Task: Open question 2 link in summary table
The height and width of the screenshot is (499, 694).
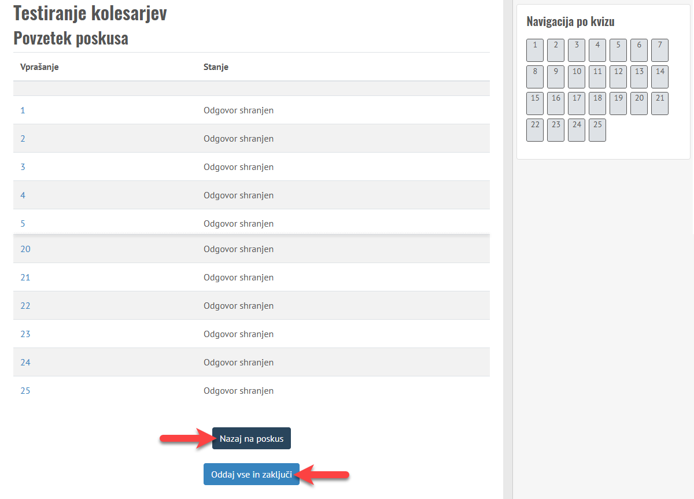Action: tap(23, 139)
